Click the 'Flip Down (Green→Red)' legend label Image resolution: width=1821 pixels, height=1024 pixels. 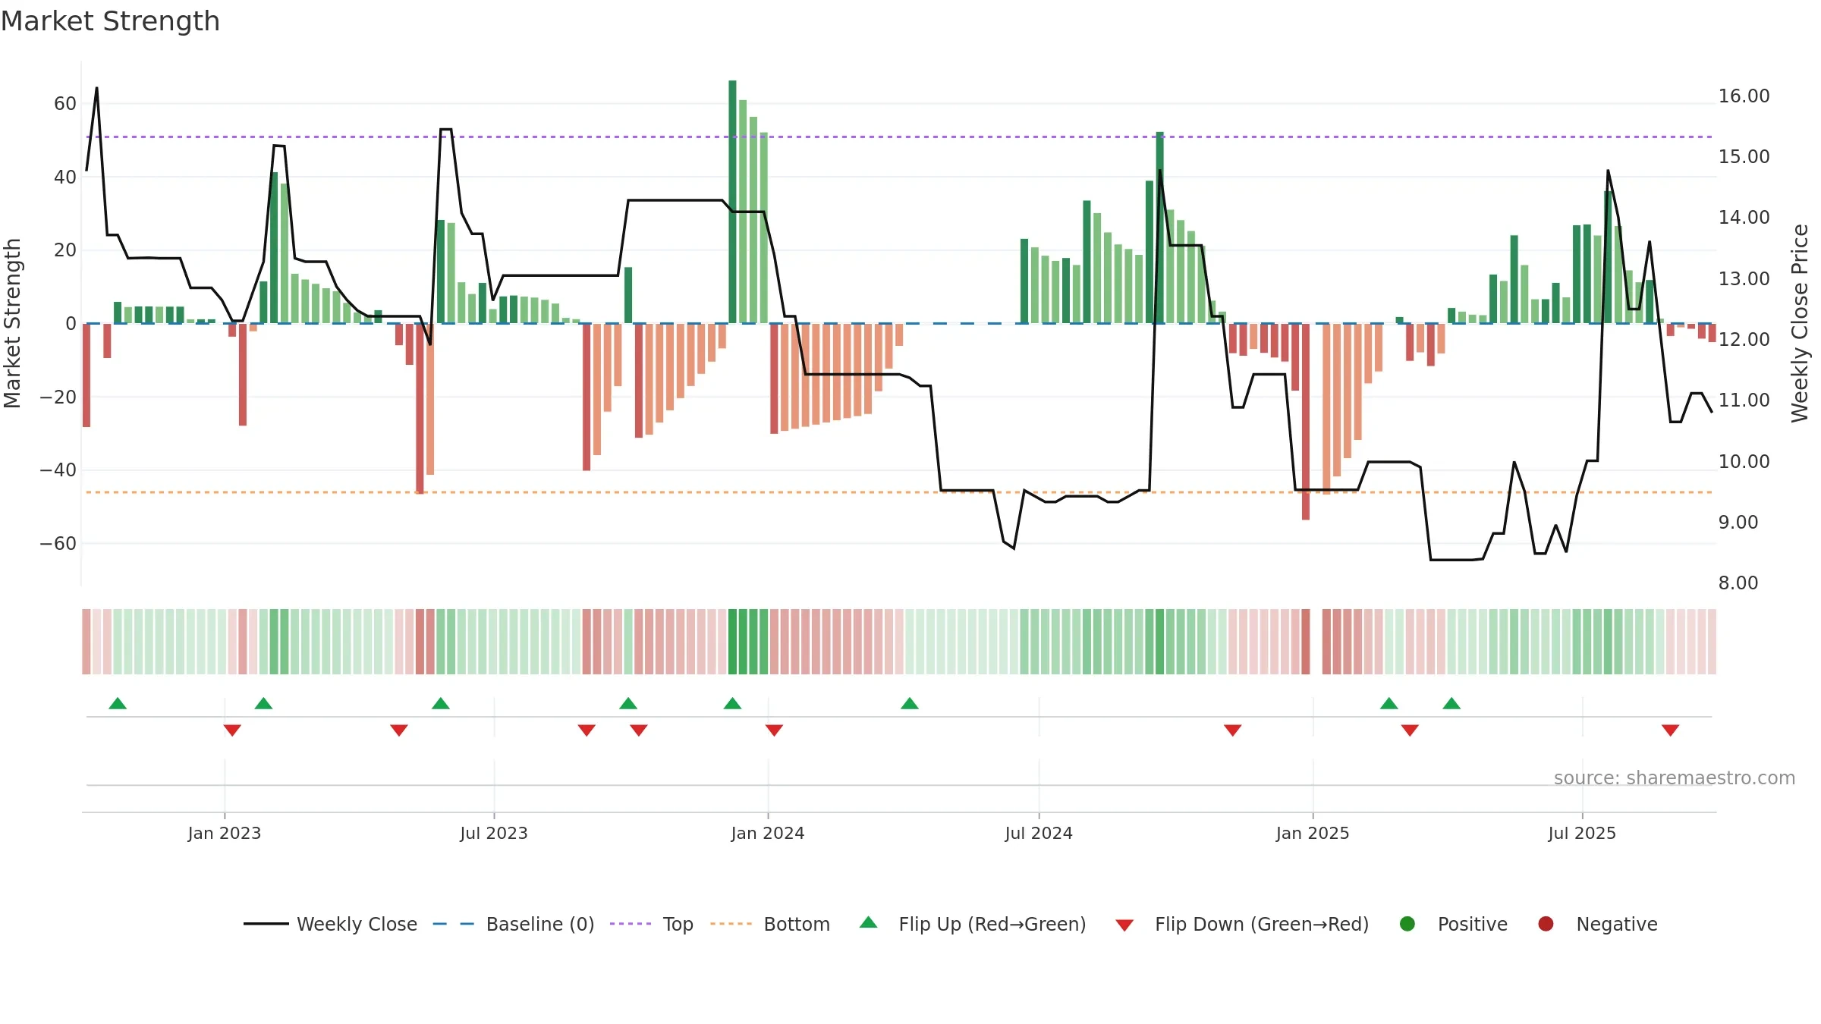point(1262,924)
